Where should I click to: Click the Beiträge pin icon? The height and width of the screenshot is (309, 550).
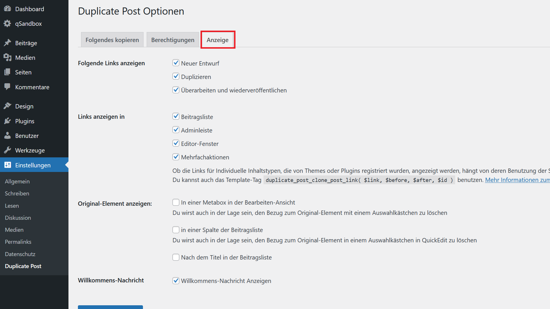(x=7, y=43)
